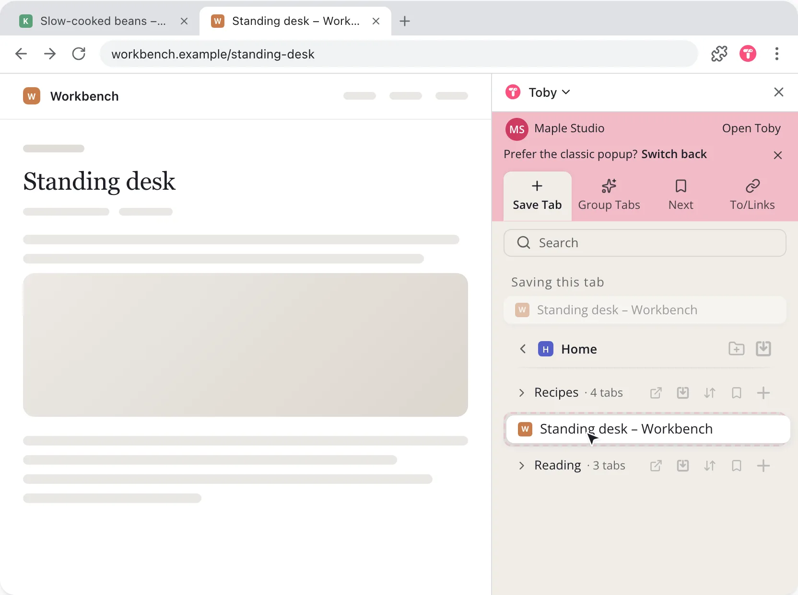
Task: Select the Save Tab tab
Action: (537, 196)
